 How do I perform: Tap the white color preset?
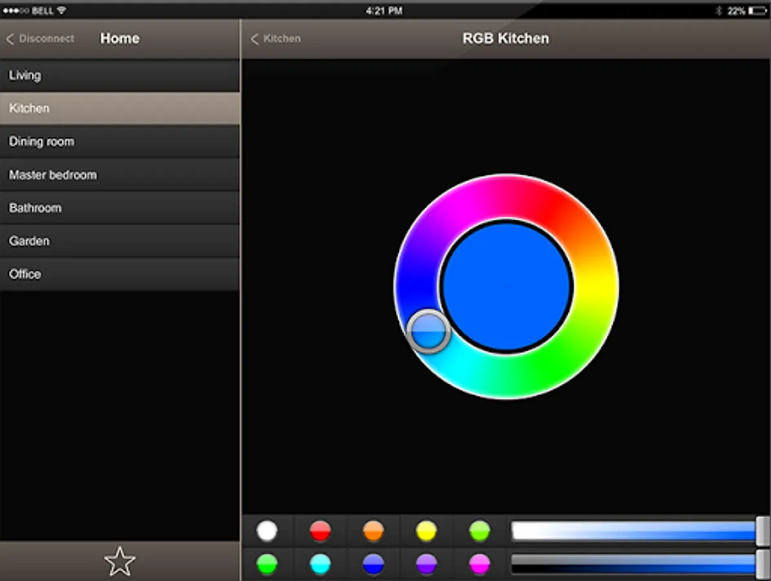coord(267,531)
